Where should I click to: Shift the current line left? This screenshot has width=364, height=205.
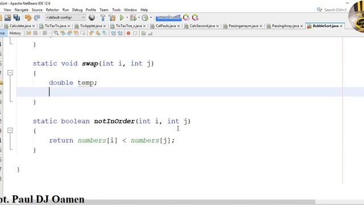click(113, 33)
